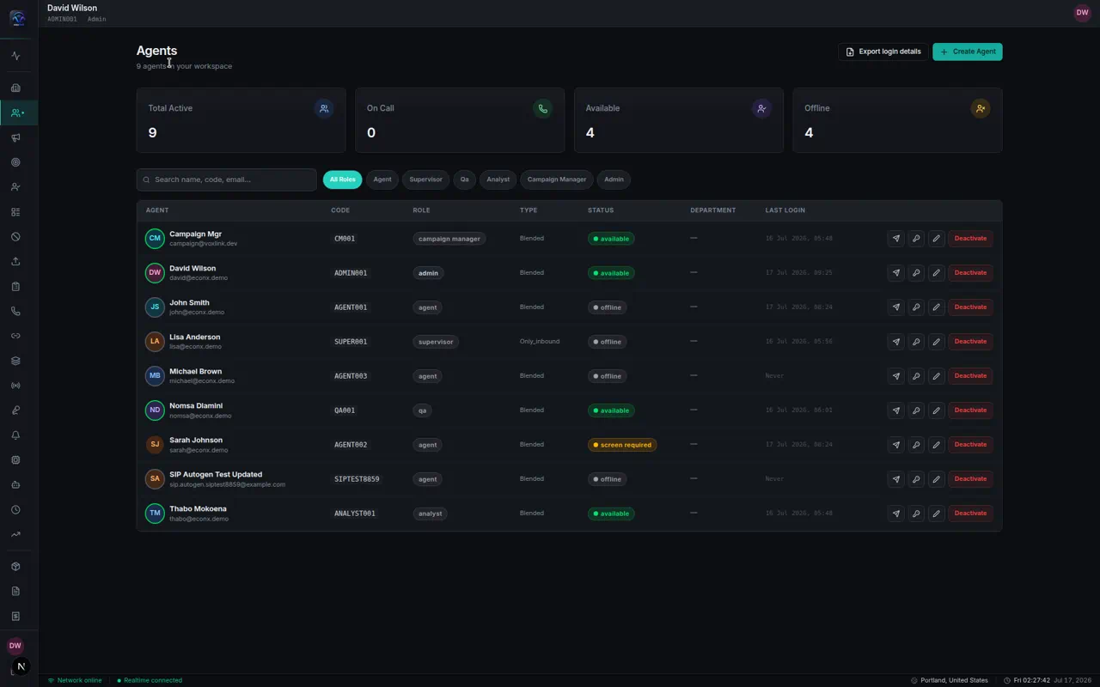Filter by Supervisor role
The width and height of the screenshot is (1100, 687).
425,179
